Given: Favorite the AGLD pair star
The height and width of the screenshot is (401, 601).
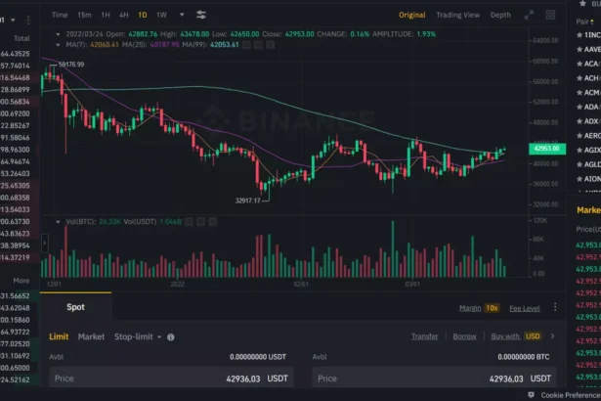Looking at the screenshot, I should pos(580,164).
